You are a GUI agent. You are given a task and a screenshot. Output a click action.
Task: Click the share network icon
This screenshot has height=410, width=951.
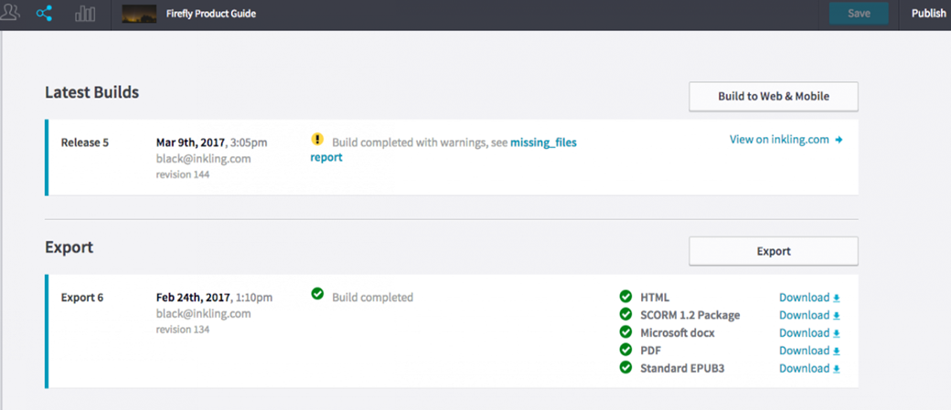click(44, 14)
